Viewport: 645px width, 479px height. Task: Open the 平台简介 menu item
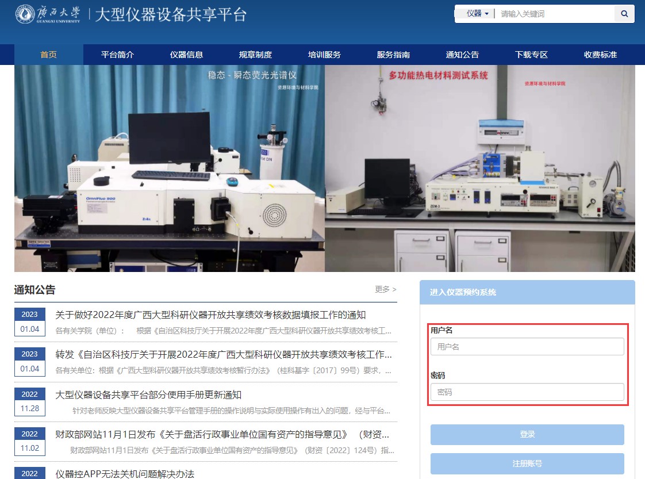[117, 55]
